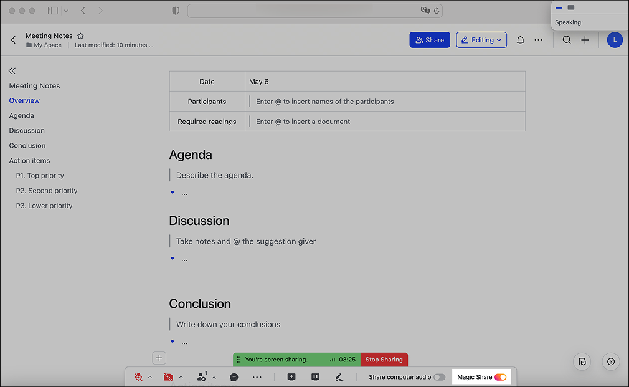
Task: Open notifications bell icon
Action: click(521, 40)
